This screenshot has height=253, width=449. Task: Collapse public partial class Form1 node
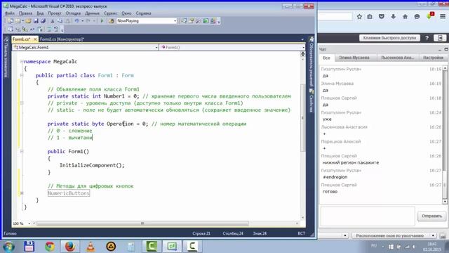pyautogui.click(x=22, y=75)
